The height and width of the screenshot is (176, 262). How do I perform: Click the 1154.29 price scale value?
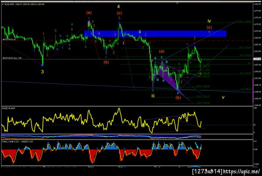257,72
